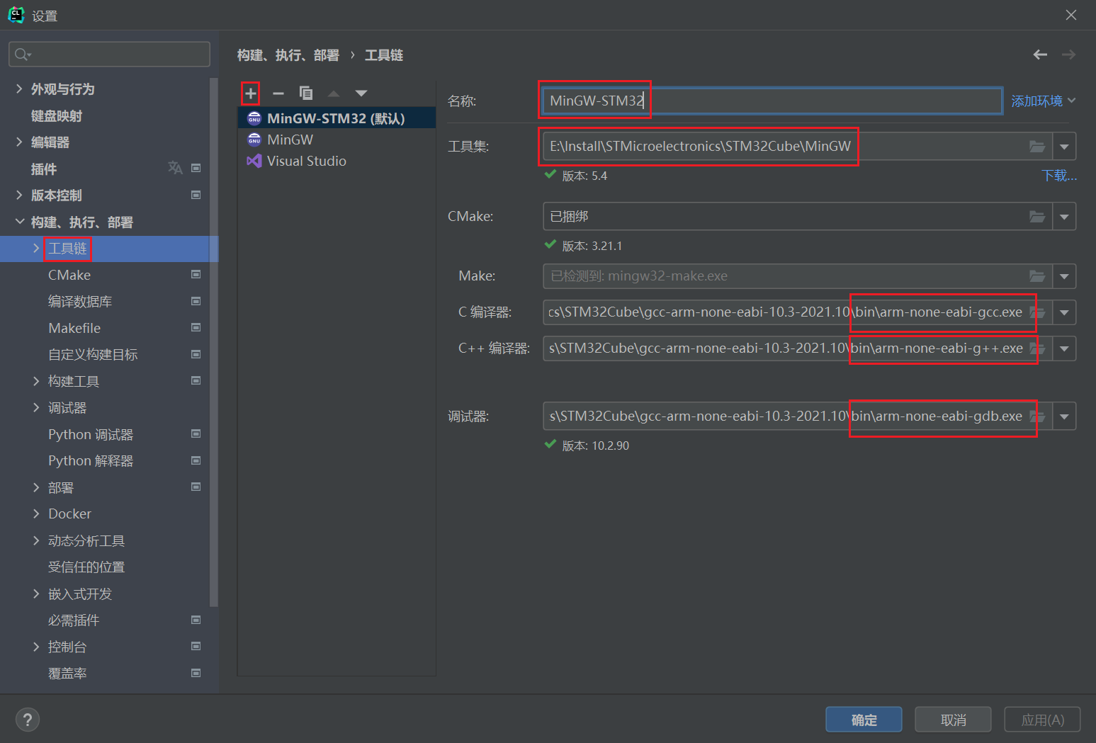
Task: Open Make dropdown arrow
Action: tap(1064, 276)
